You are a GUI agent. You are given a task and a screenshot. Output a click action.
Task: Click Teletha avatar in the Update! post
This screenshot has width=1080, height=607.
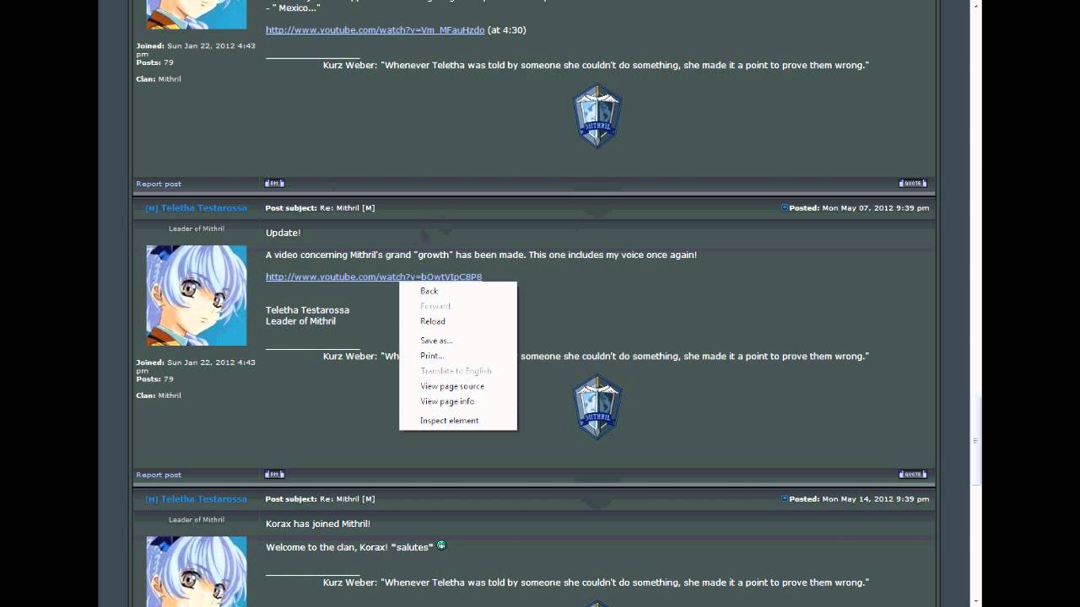click(197, 295)
